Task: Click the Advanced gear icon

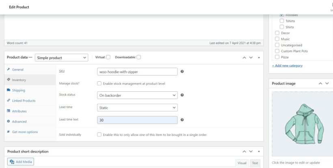Action: (x=9, y=121)
